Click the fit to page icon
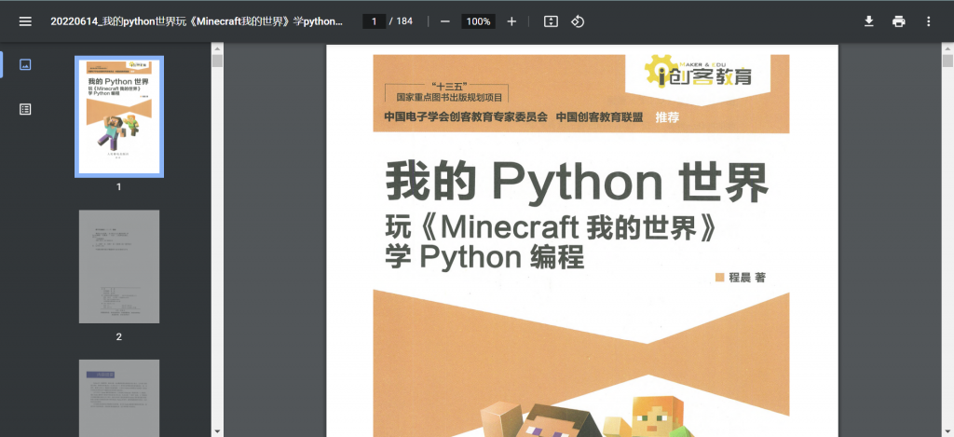The height and width of the screenshot is (437, 954). (x=551, y=21)
